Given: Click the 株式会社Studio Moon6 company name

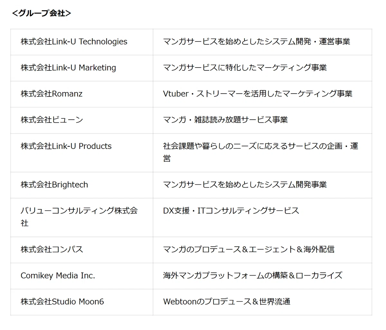Looking at the screenshot, I should point(62,302).
